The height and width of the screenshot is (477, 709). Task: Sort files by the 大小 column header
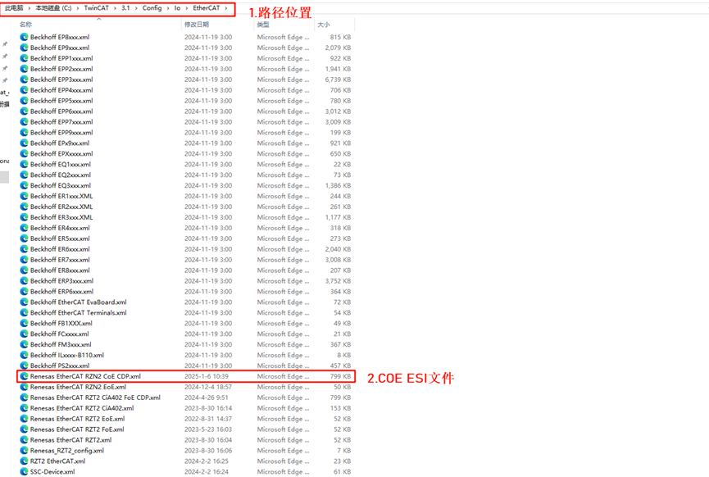click(324, 25)
